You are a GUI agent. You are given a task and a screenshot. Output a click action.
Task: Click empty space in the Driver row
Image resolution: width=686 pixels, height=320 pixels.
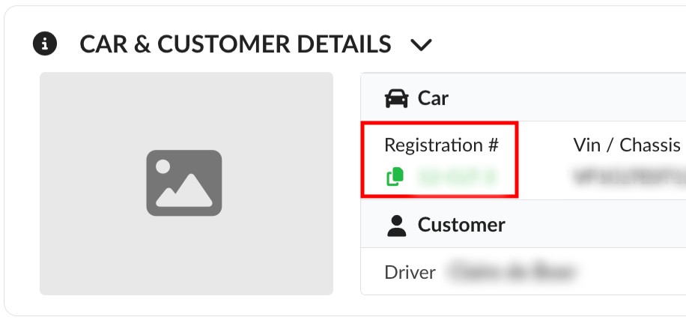tap(637, 272)
